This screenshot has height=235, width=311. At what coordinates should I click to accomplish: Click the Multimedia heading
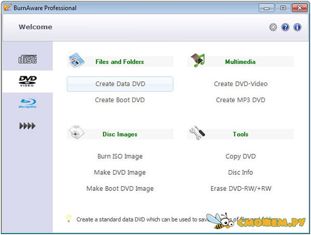pos(240,62)
